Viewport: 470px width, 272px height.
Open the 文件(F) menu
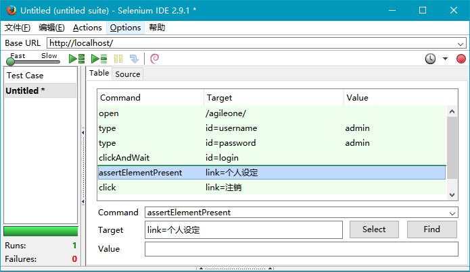[18, 28]
